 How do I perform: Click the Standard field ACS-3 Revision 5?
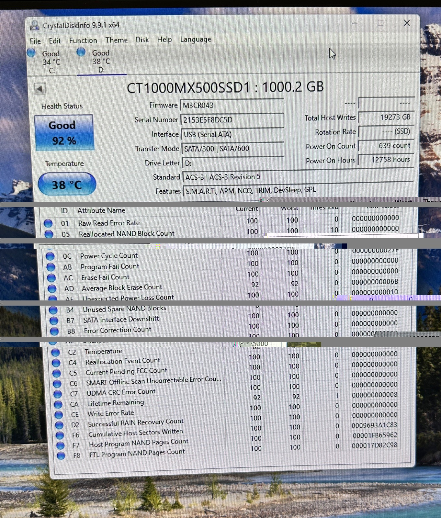click(298, 177)
